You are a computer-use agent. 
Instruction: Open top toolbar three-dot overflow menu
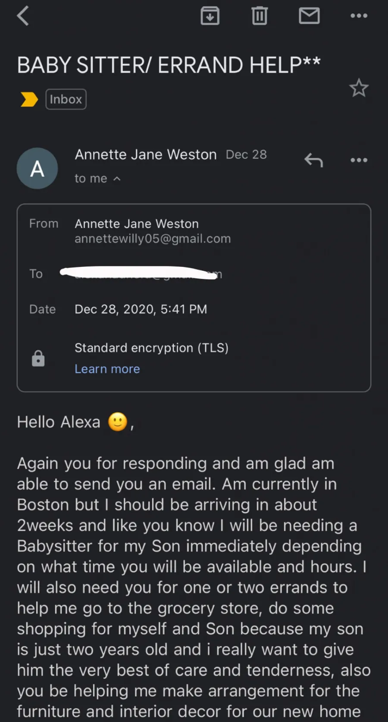point(359,16)
